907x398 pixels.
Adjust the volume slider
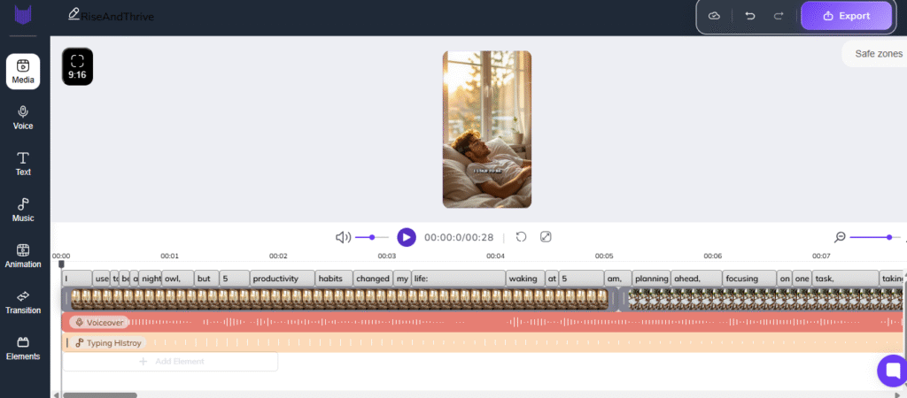(x=371, y=237)
